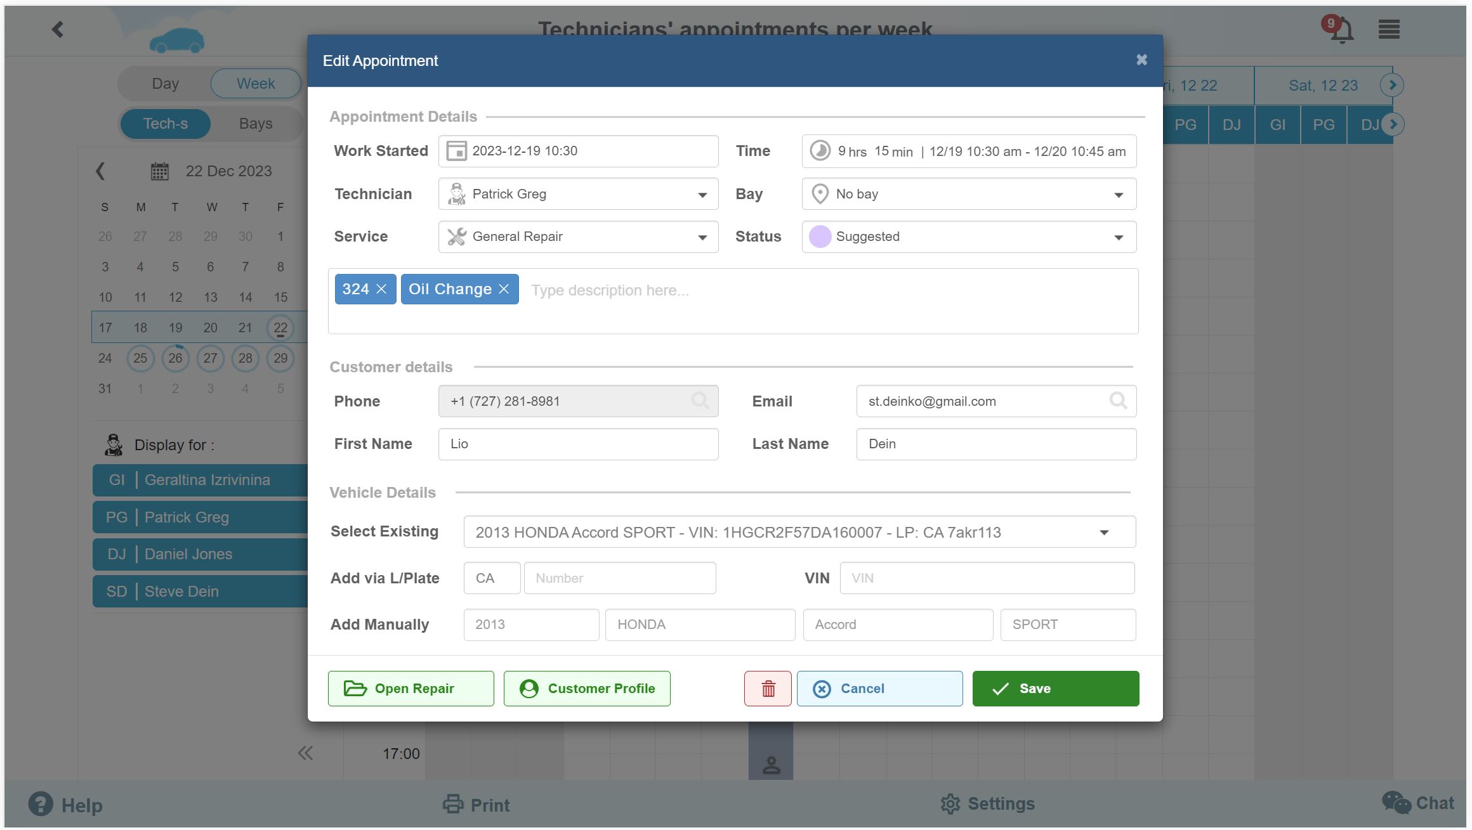Expand the Select Existing vehicle dropdown
This screenshot has height=830, width=1472.
click(x=1104, y=532)
